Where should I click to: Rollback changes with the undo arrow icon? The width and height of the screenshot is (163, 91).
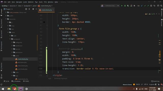(154, 6)
